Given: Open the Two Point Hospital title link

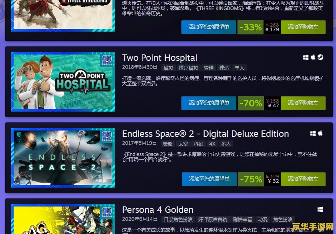Looking at the screenshot, I should pyautogui.click(x=159, y=58).
